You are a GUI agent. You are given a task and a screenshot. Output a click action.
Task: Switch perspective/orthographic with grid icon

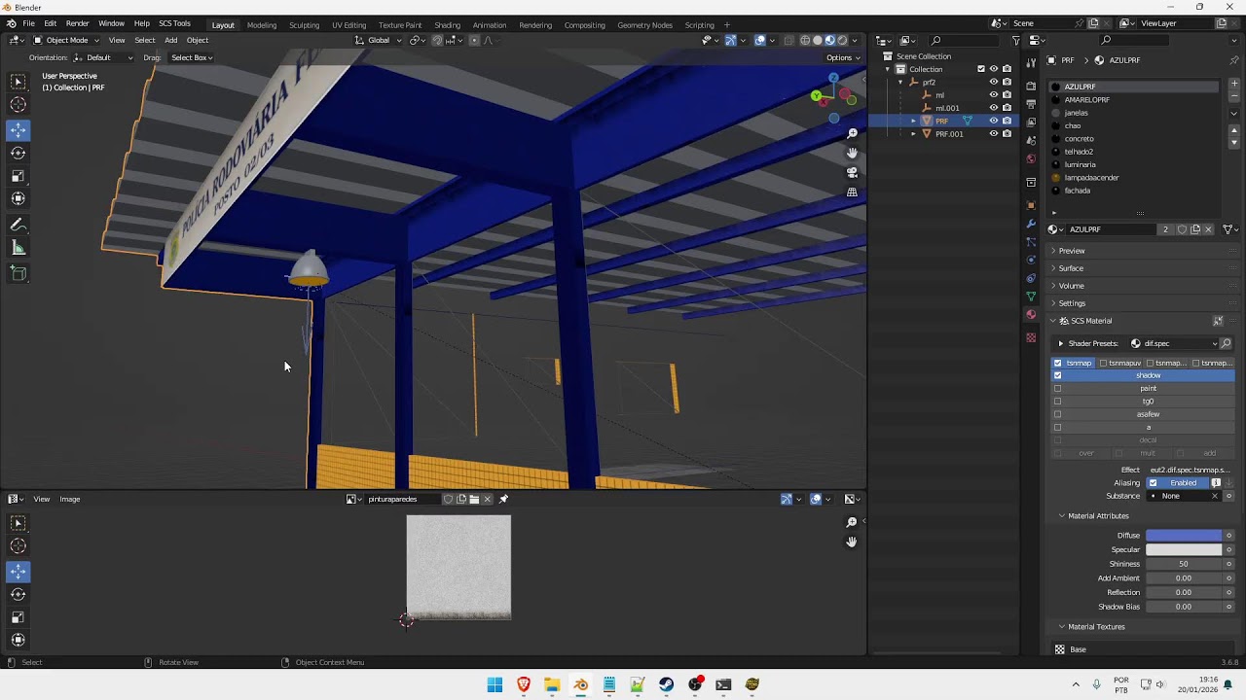(852, 192)
